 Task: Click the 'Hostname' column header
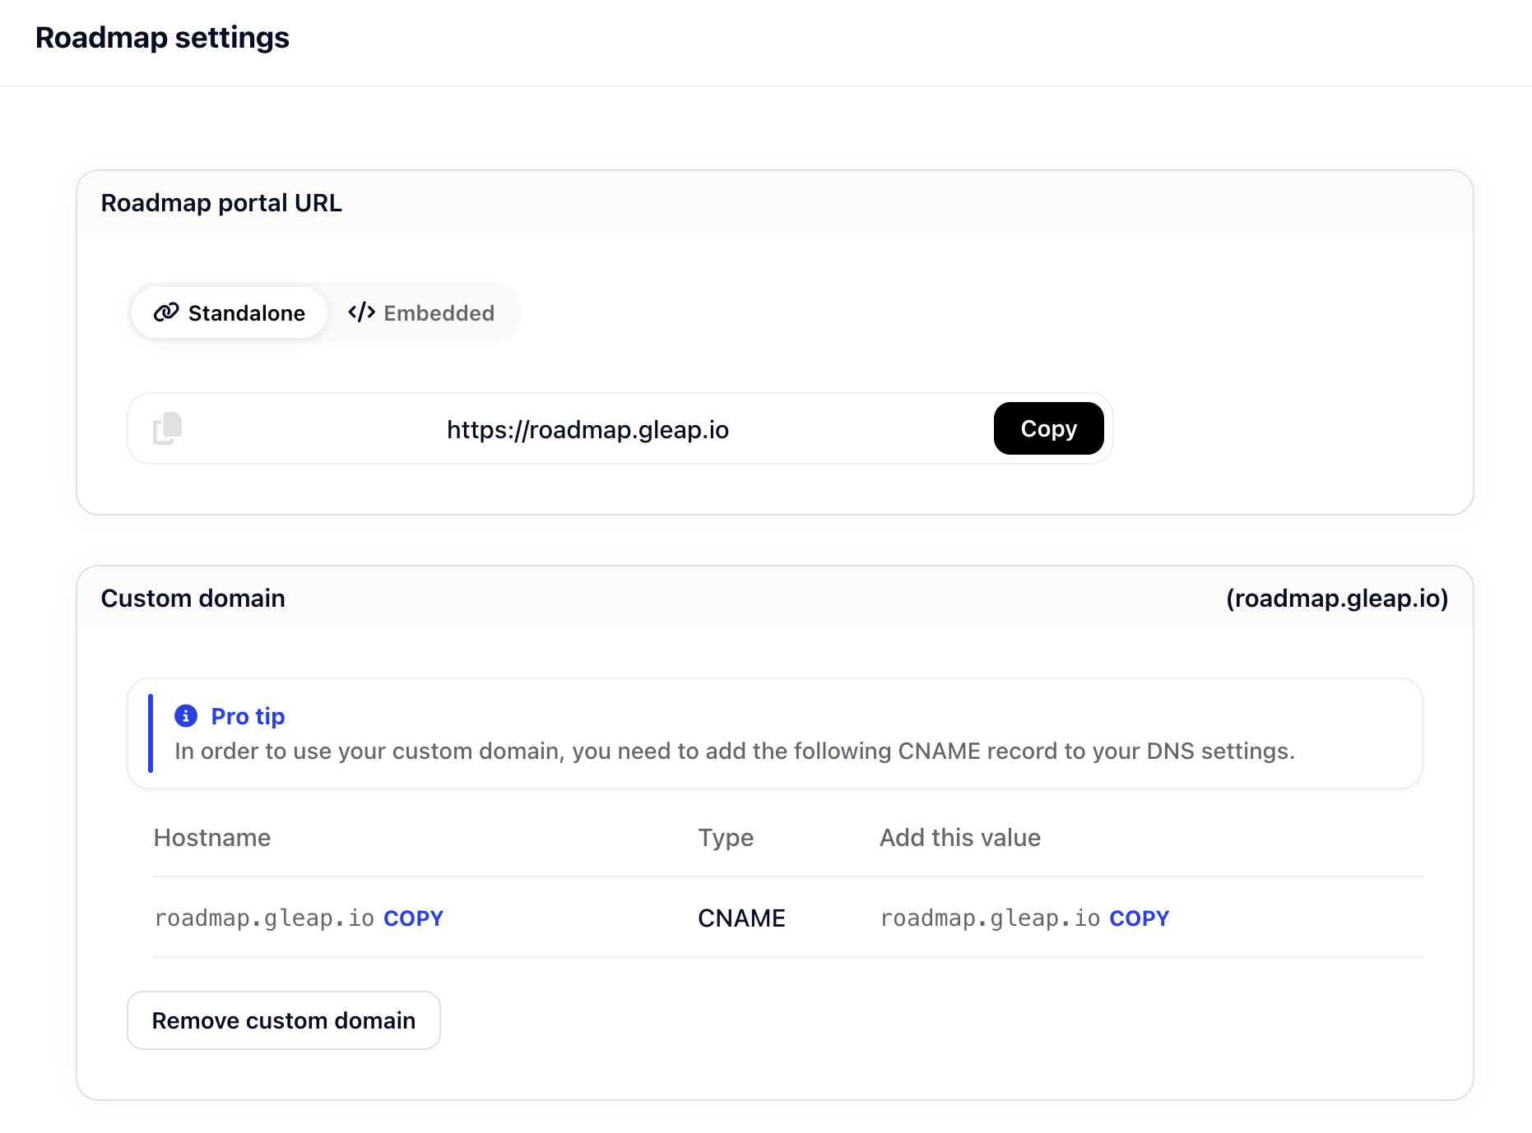click(x=212, y=838)
